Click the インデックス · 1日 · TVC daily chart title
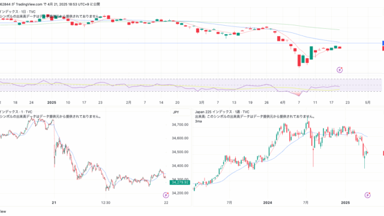Image resolution: width=384 pixels, height=216 pixels. click(x=17, y=11)
